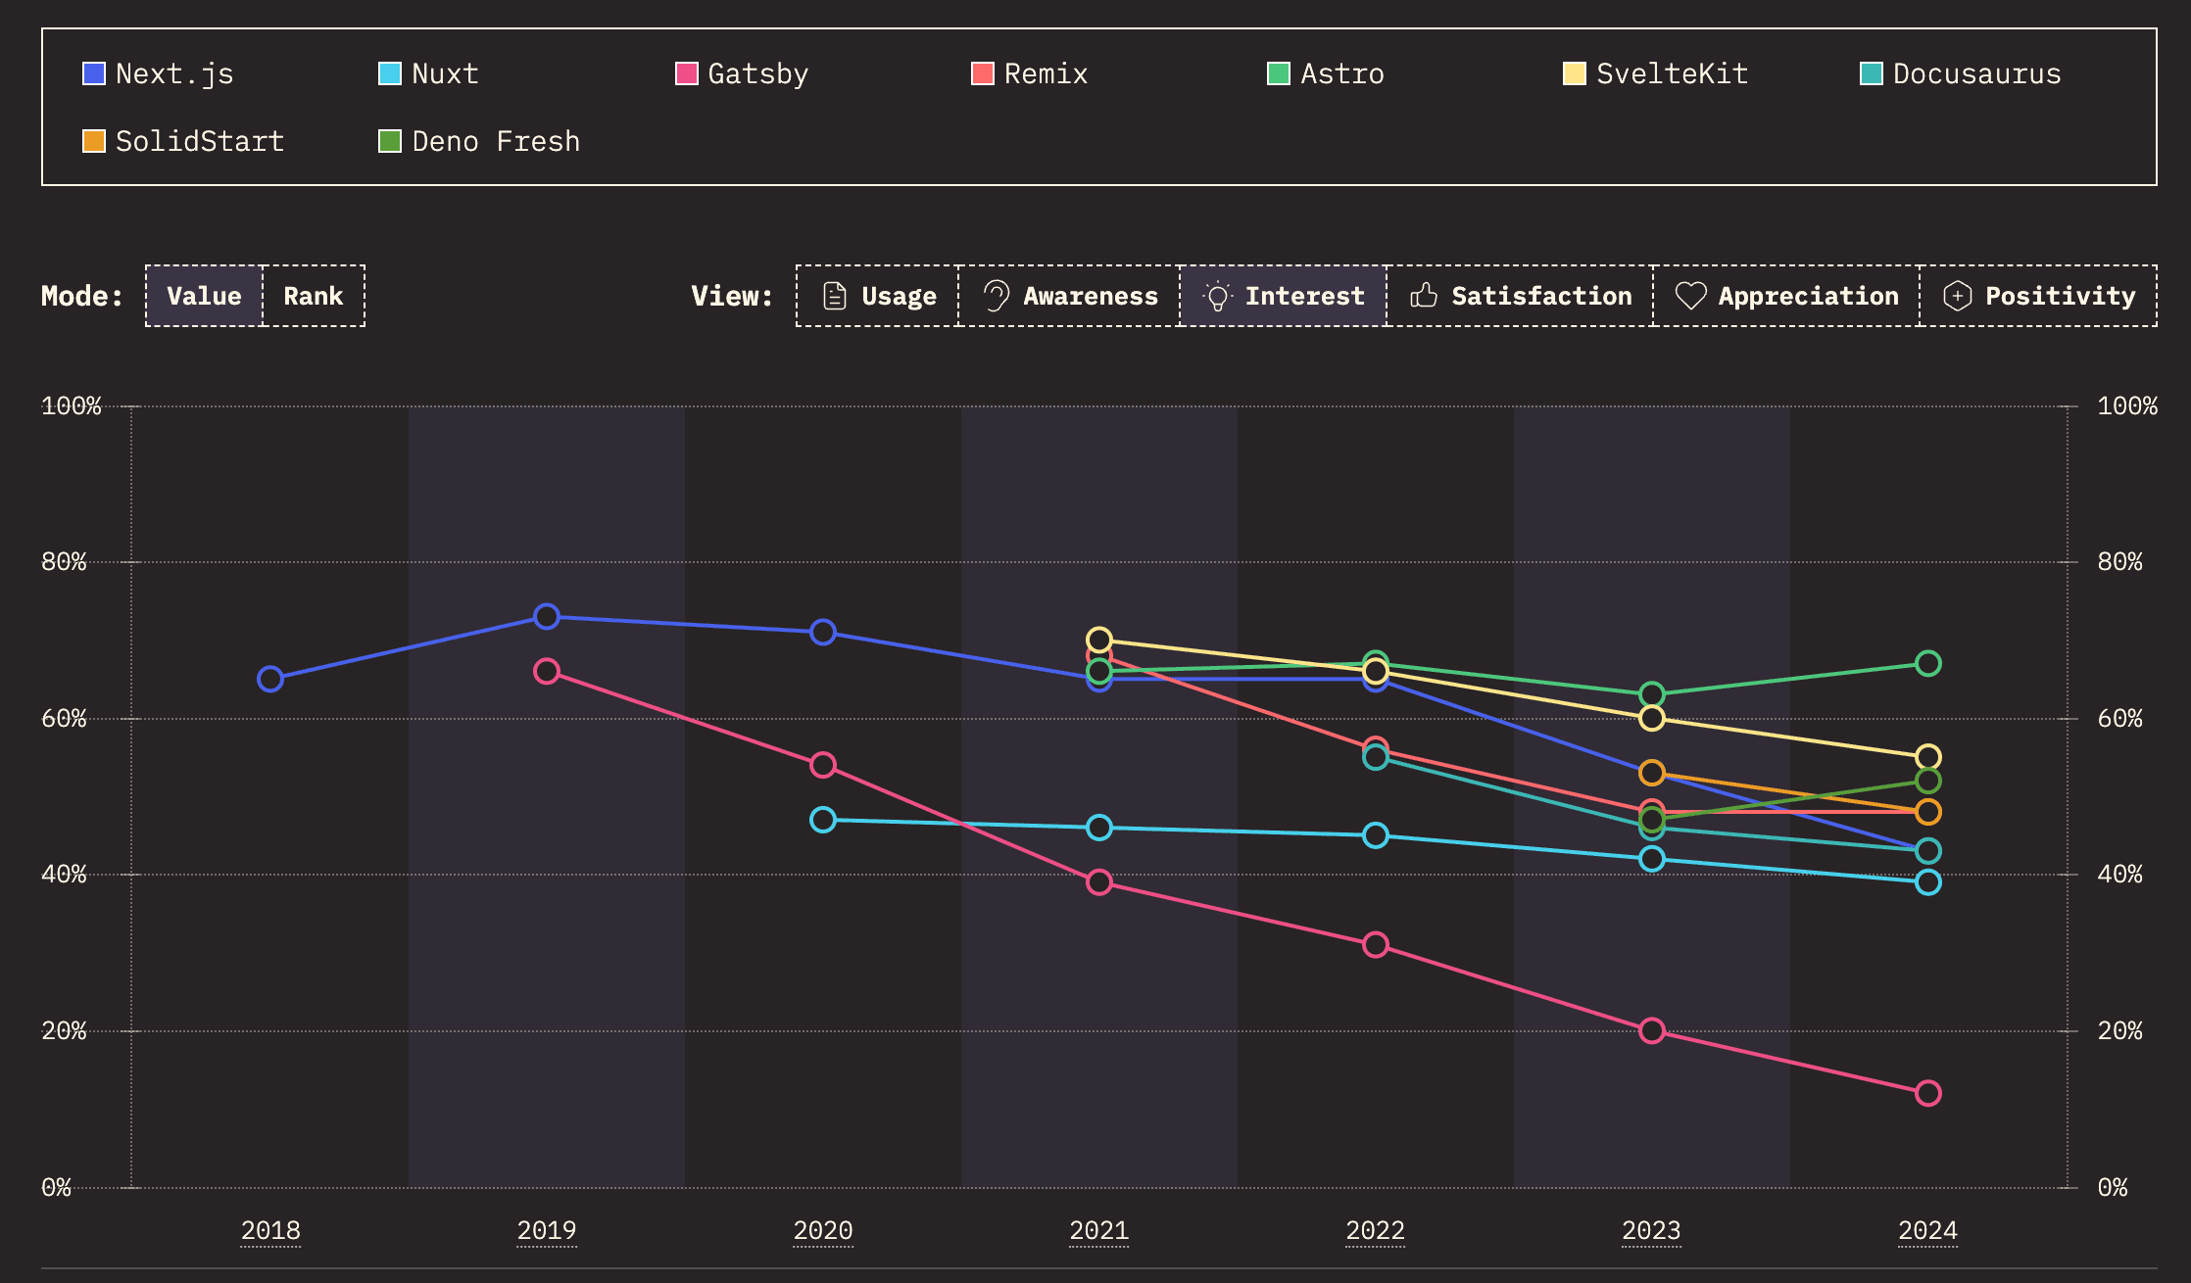Click Astro's 2024 data point
This screenshot has height=1283, width=2191.
pos(1927,663)
